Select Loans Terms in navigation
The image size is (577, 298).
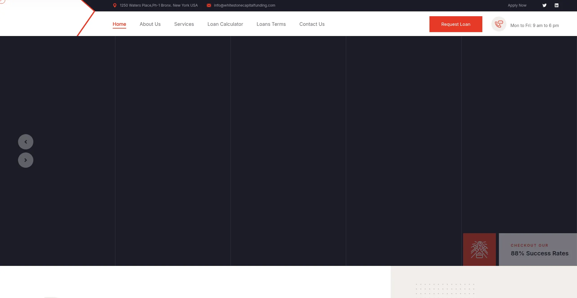271,24
